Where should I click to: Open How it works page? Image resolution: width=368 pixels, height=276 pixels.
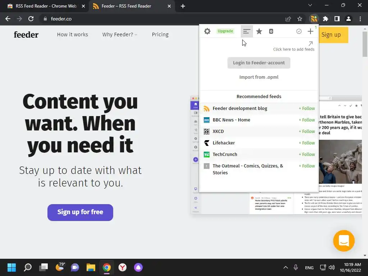point(73,34)
